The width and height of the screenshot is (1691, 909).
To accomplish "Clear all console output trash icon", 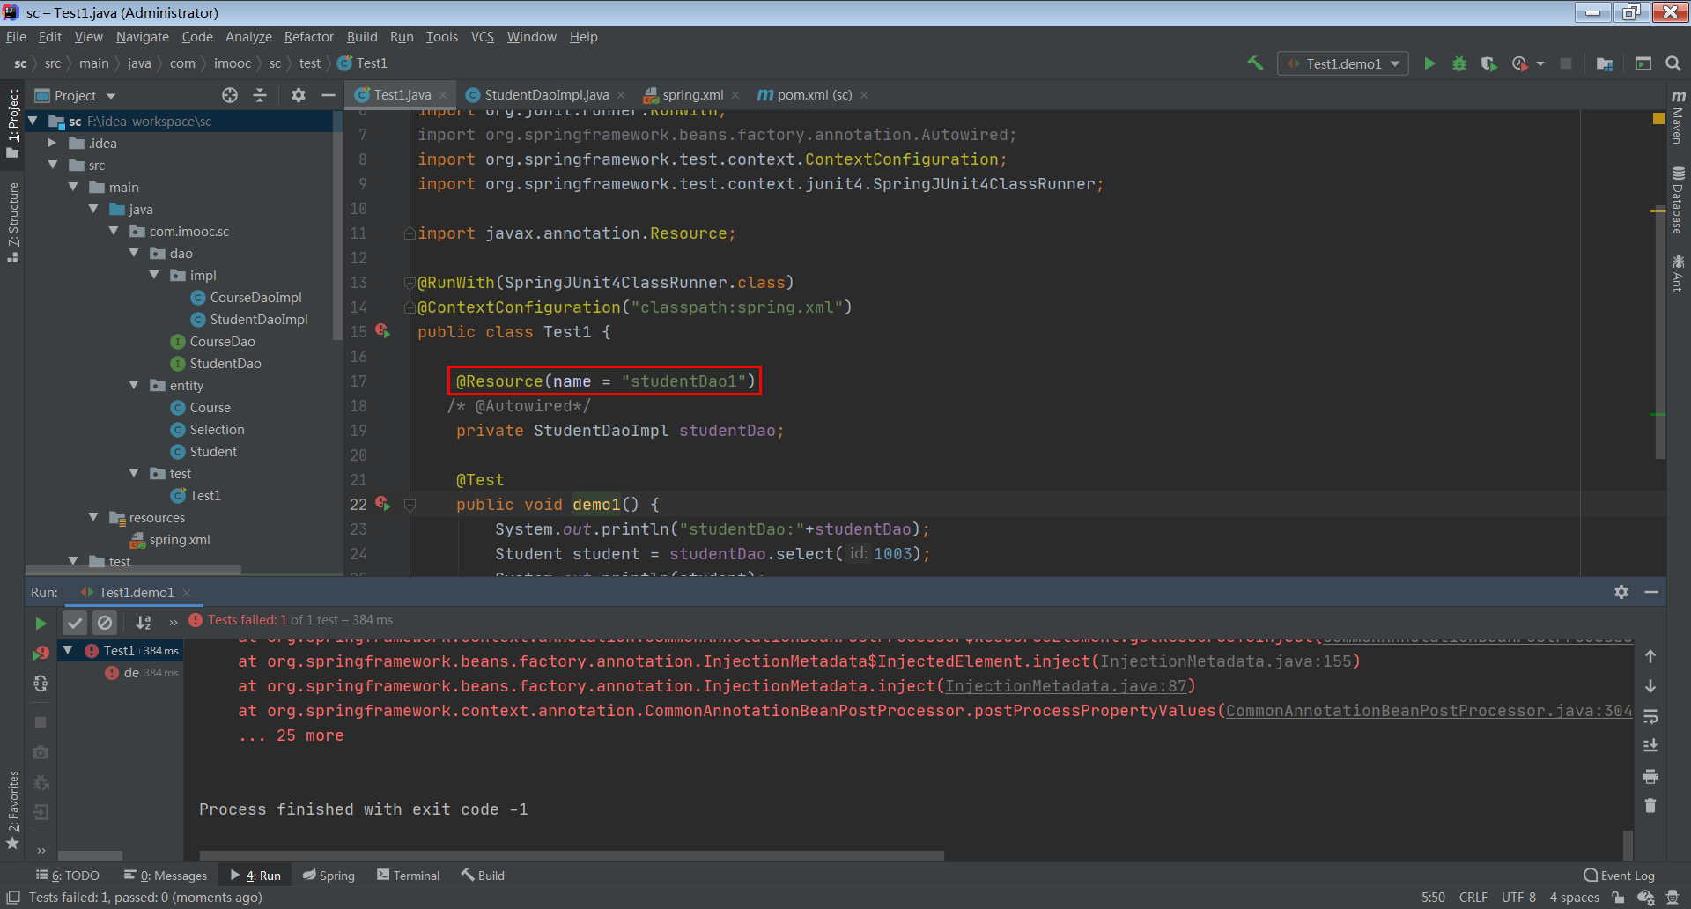I will click(1650, 806).
